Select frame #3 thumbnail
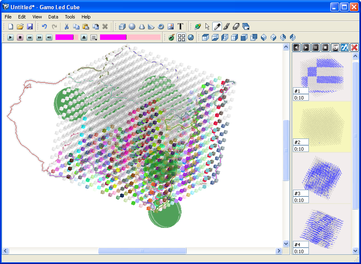Screen dimensions: 361x264 pos(322,178)
